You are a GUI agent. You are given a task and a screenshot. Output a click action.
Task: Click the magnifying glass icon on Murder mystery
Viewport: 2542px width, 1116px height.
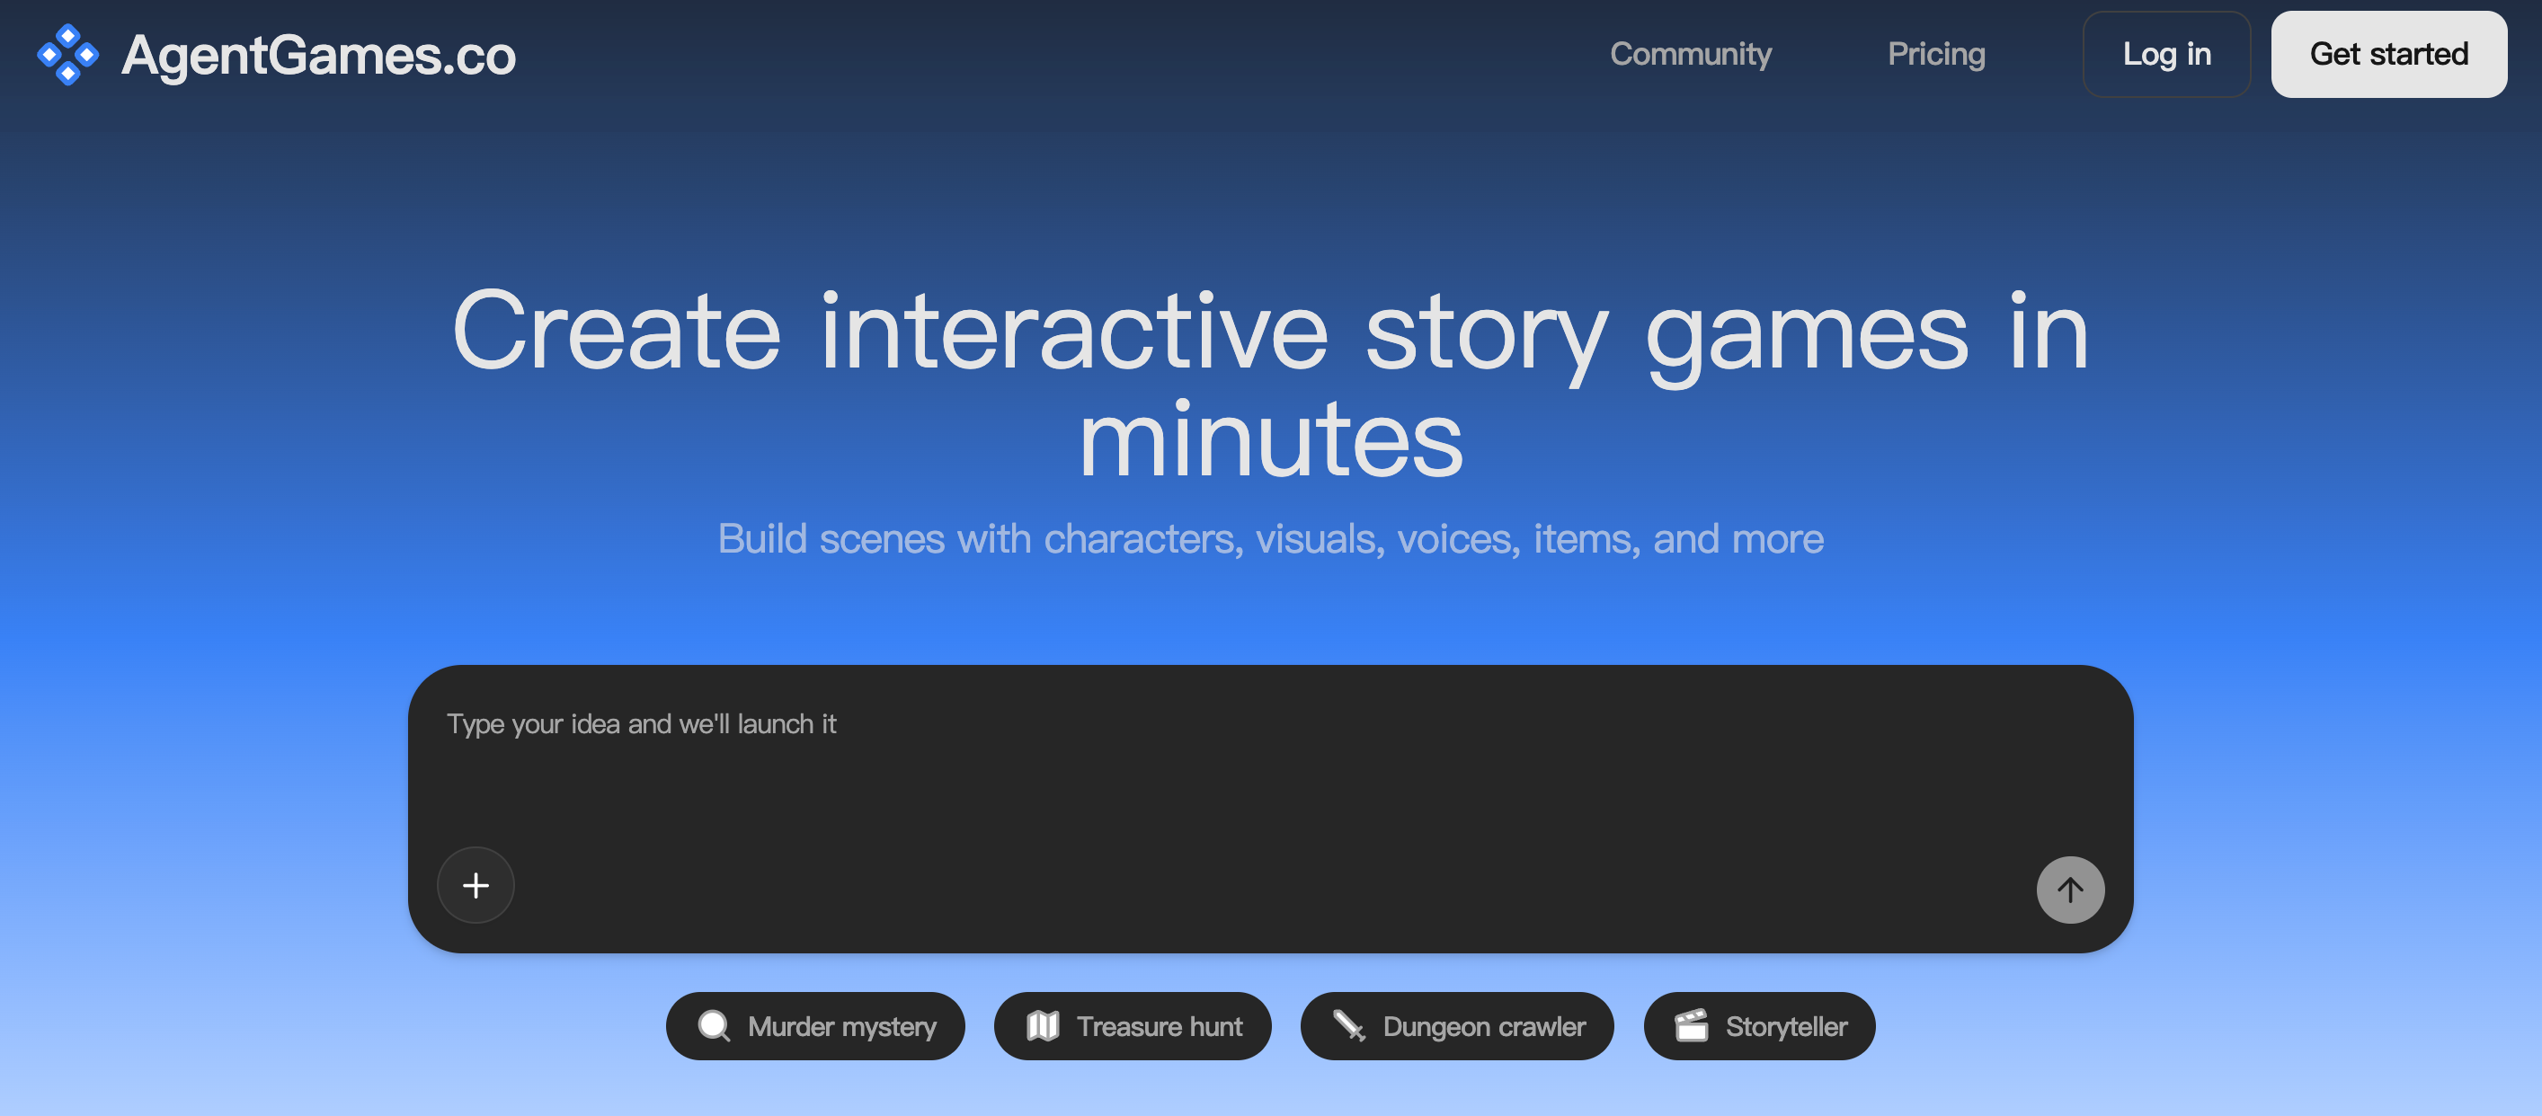tap(714, 1026)
